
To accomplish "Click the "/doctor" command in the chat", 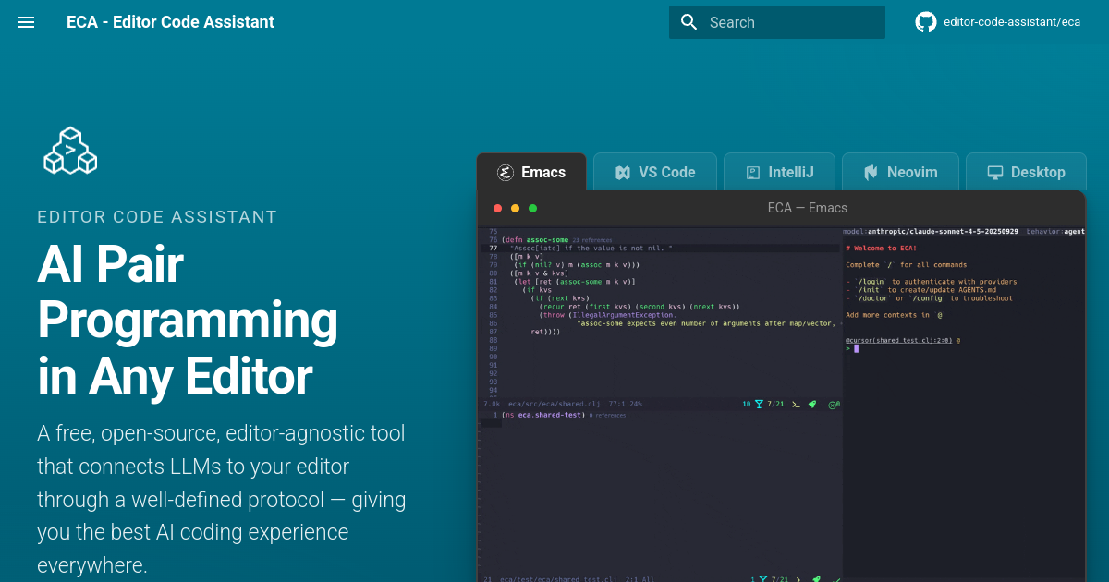I will coord(873,298).
